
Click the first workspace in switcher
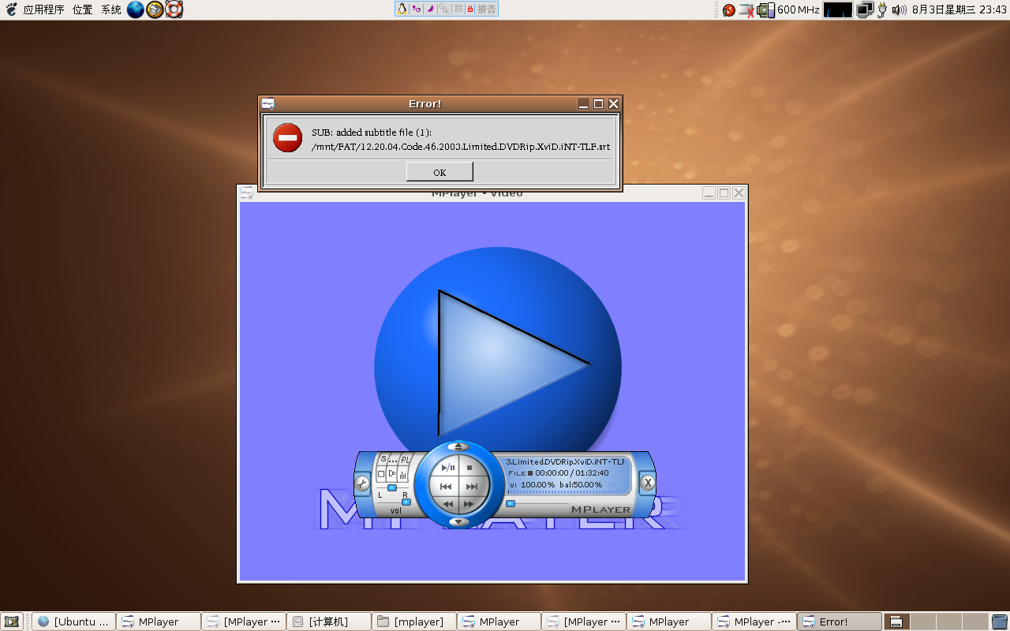click(896, 622)
